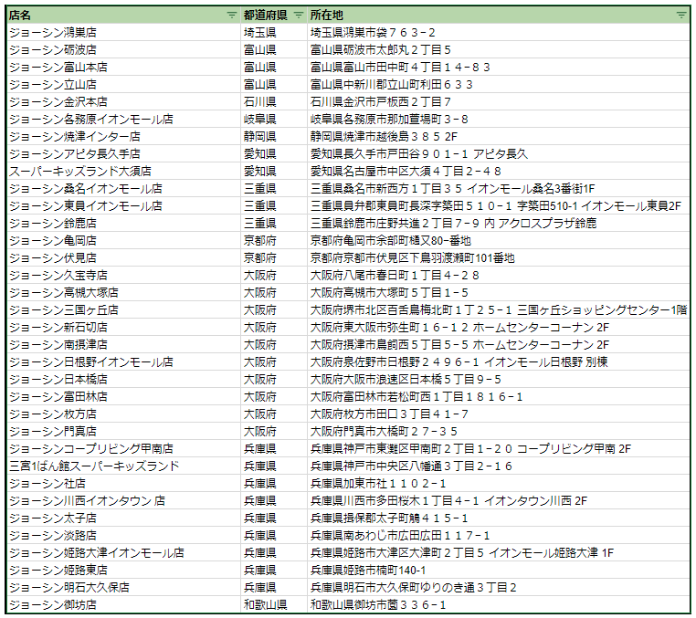Select the cell ジョーシン亀岡店
696x618 pixels.
(124, 240)
